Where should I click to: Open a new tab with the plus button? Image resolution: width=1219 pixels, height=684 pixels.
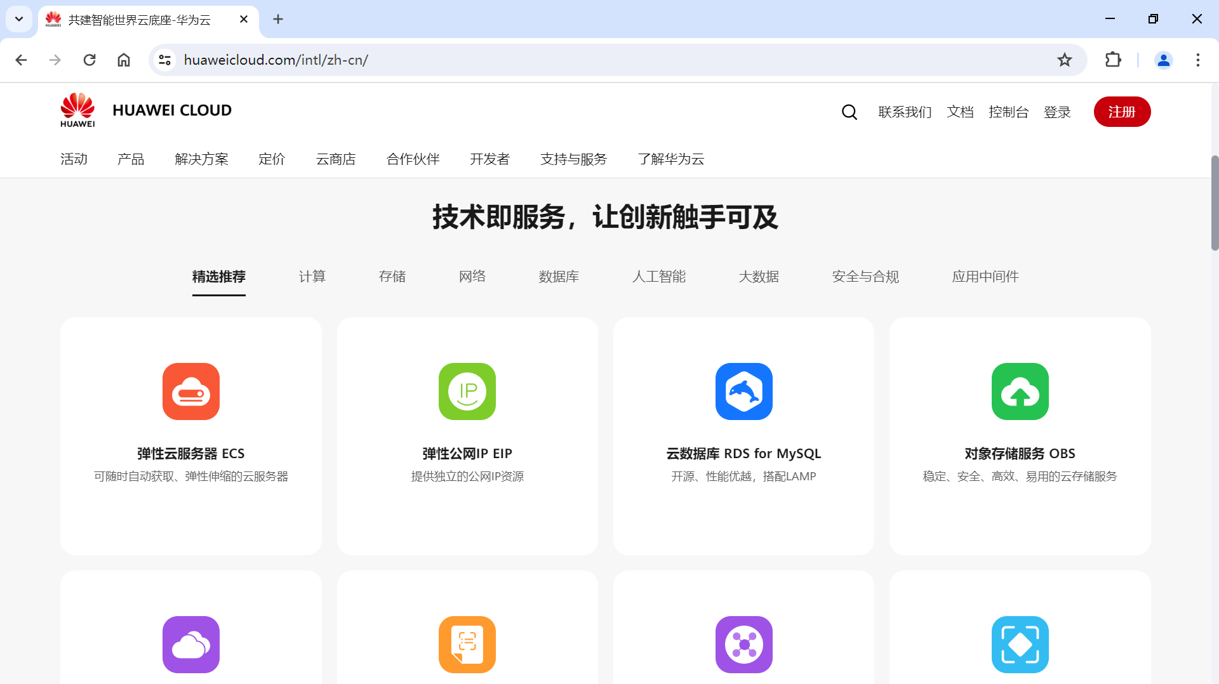[278, 19]
